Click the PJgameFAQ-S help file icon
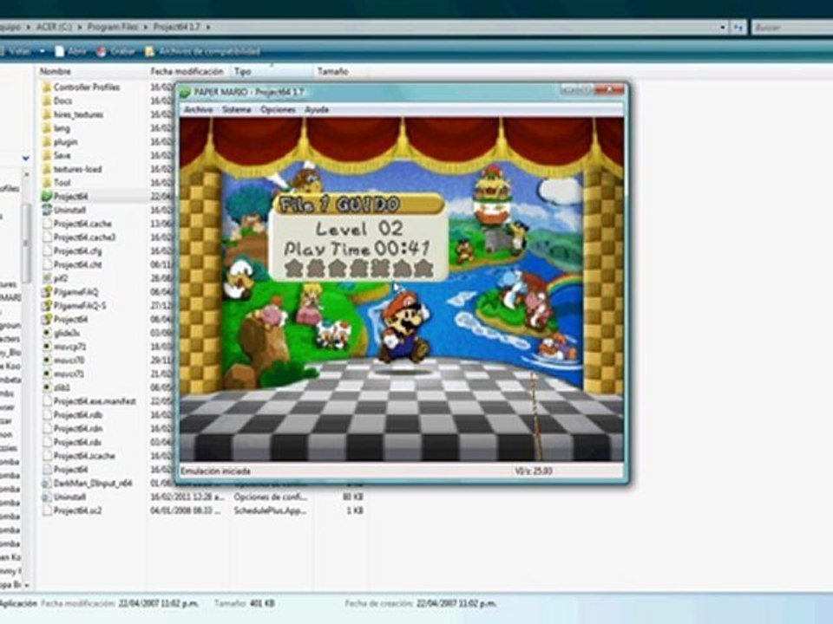The width and height of the screenshot is (833, 624). tap(47, 306)
